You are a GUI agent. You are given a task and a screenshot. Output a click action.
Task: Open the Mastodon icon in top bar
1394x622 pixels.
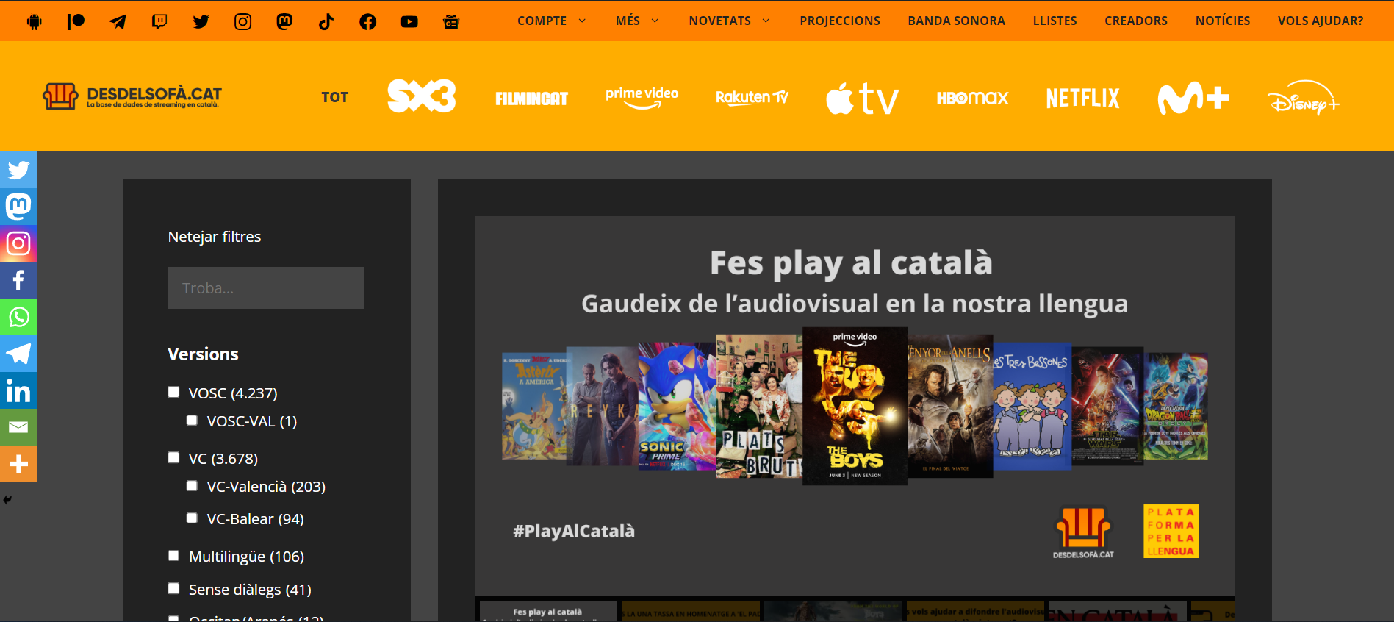pos(284,21)
